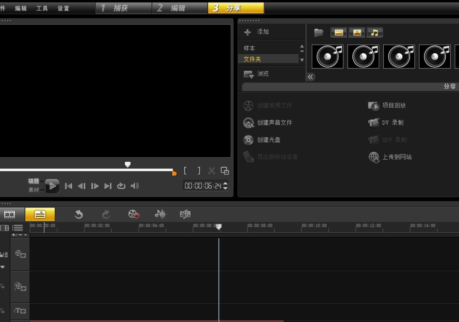Toggle video filter in library

pos(338,33)
